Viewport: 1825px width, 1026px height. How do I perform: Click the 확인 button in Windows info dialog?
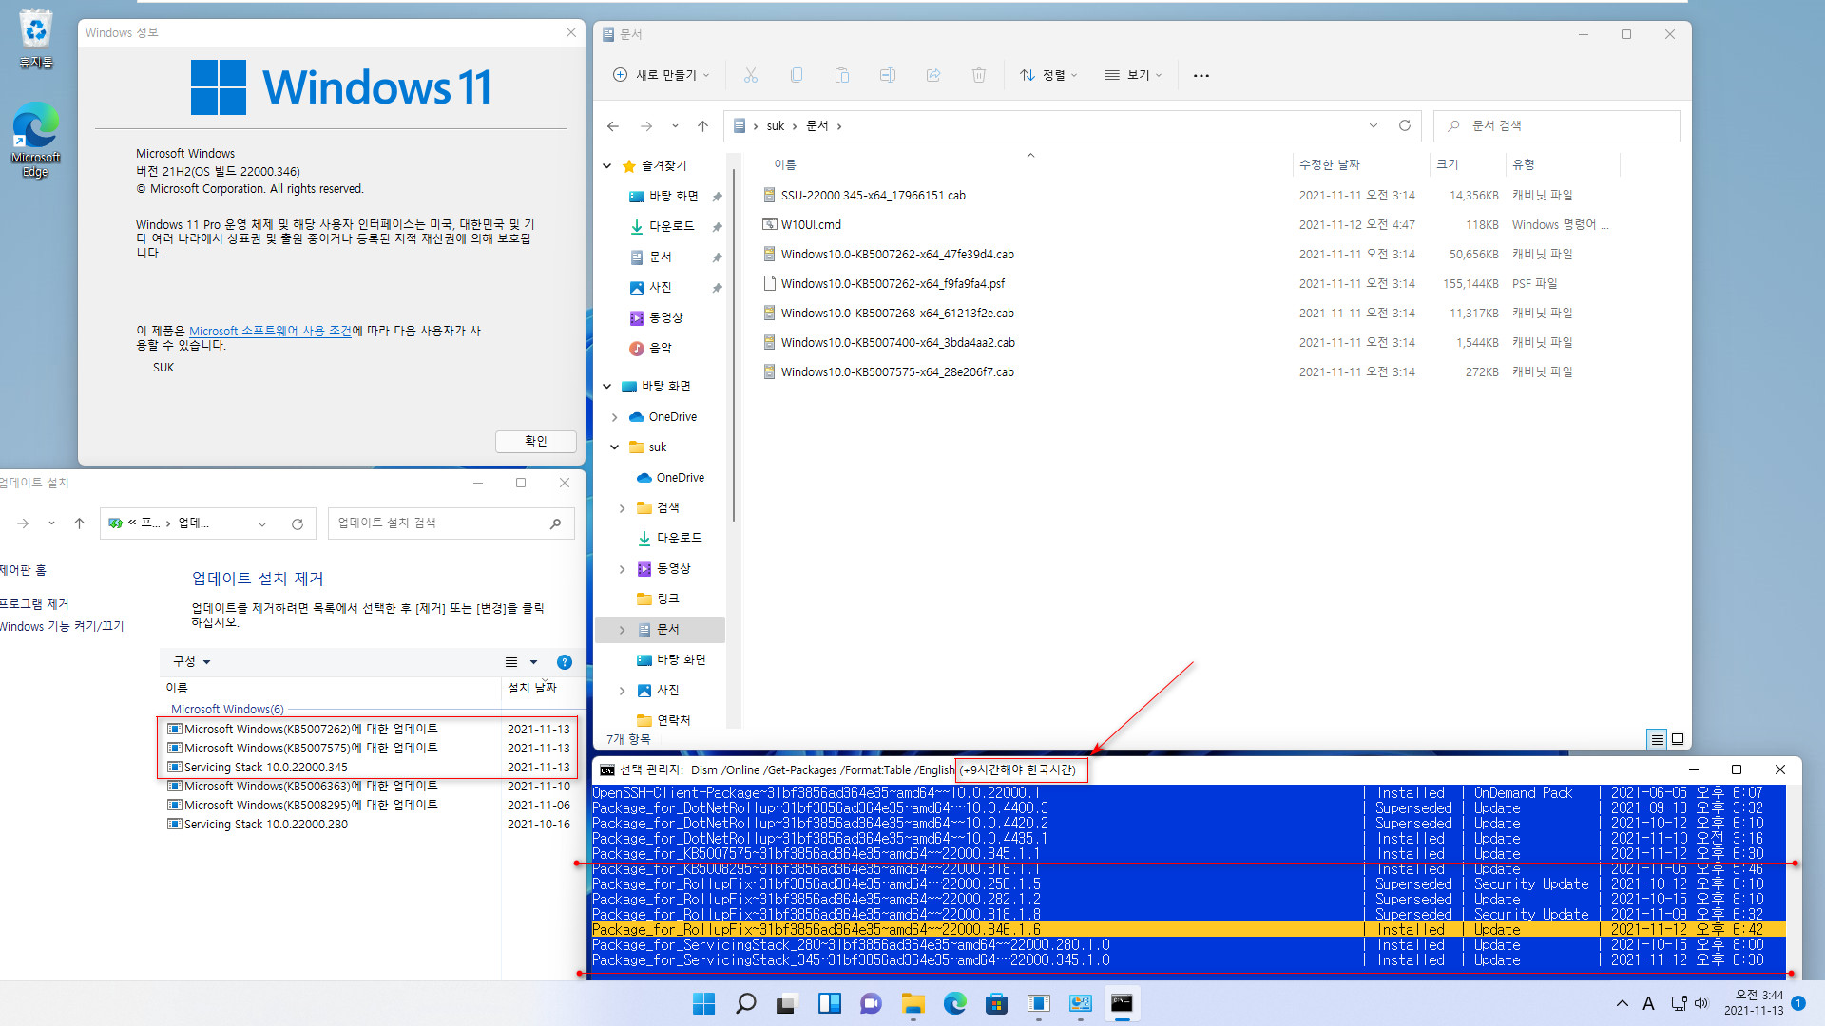point(535,441)
